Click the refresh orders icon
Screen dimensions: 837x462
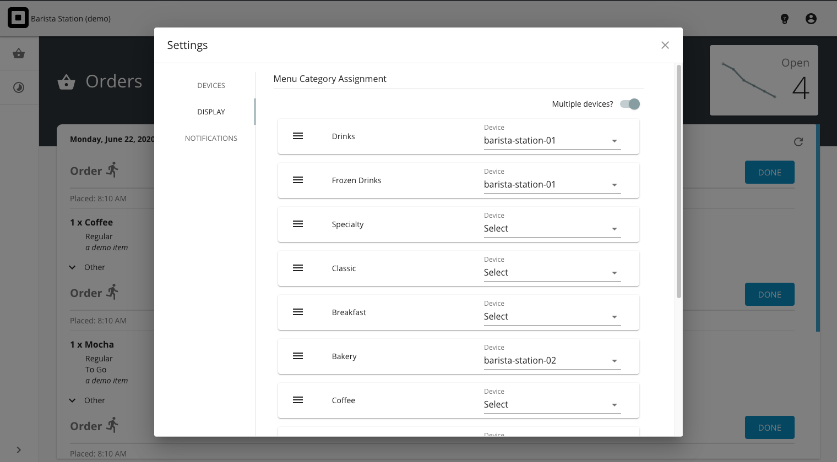pyautogui.click(x=798, y=142)
